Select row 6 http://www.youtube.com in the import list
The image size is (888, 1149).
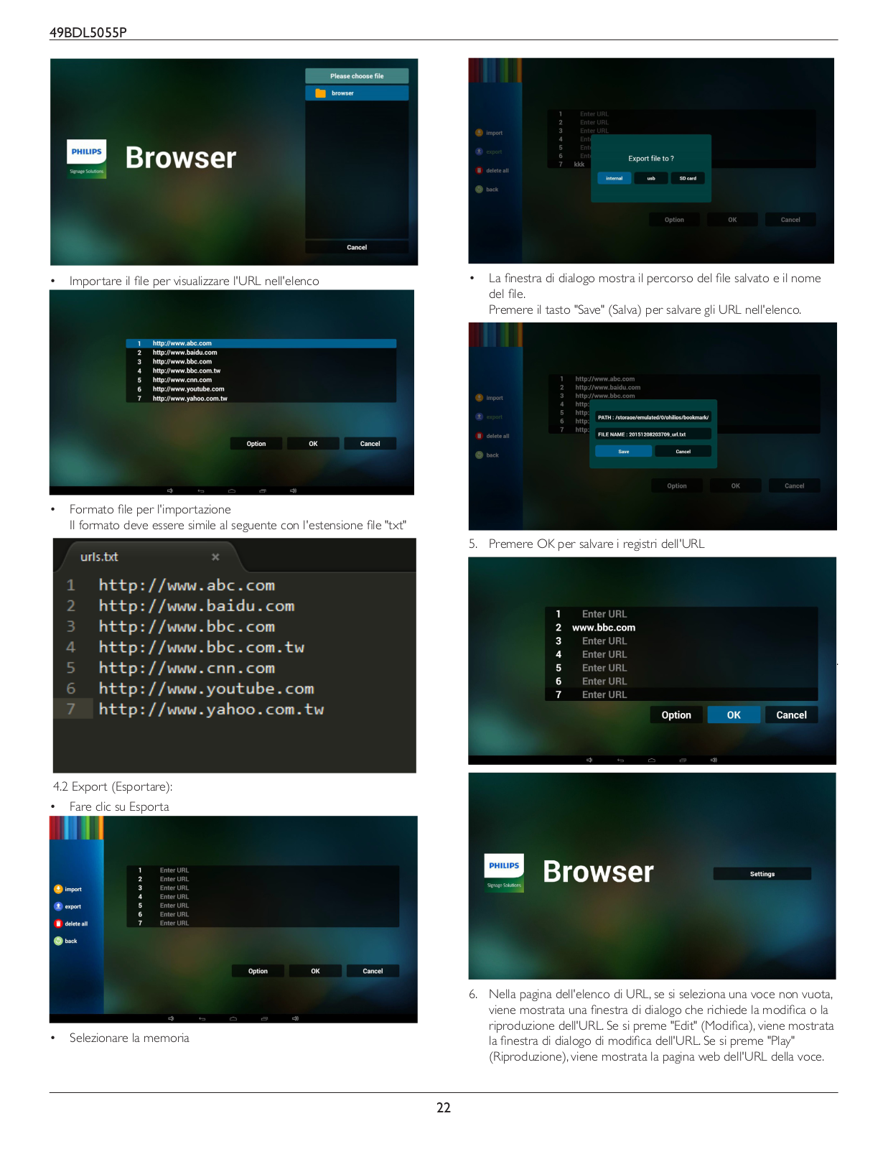(x=261, y=389)
